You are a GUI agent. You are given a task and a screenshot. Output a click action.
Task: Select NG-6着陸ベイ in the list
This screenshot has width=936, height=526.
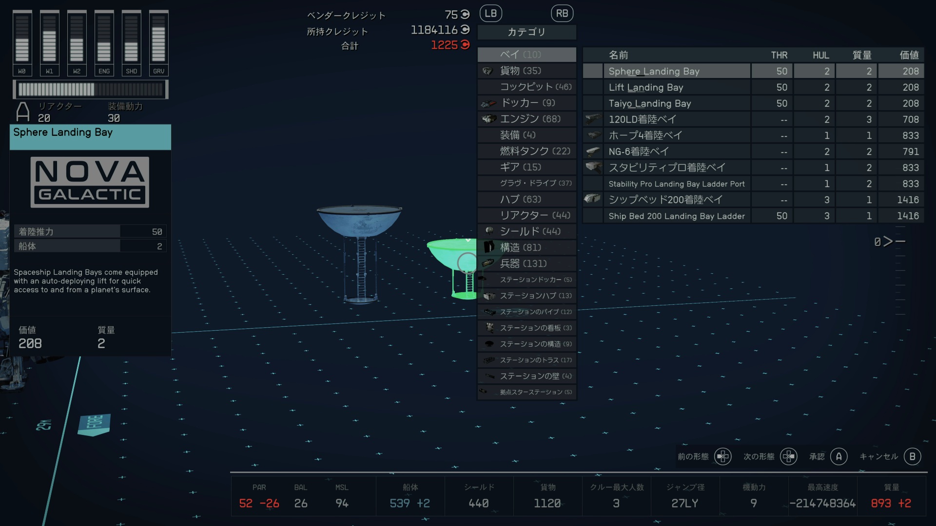point(753,151)
